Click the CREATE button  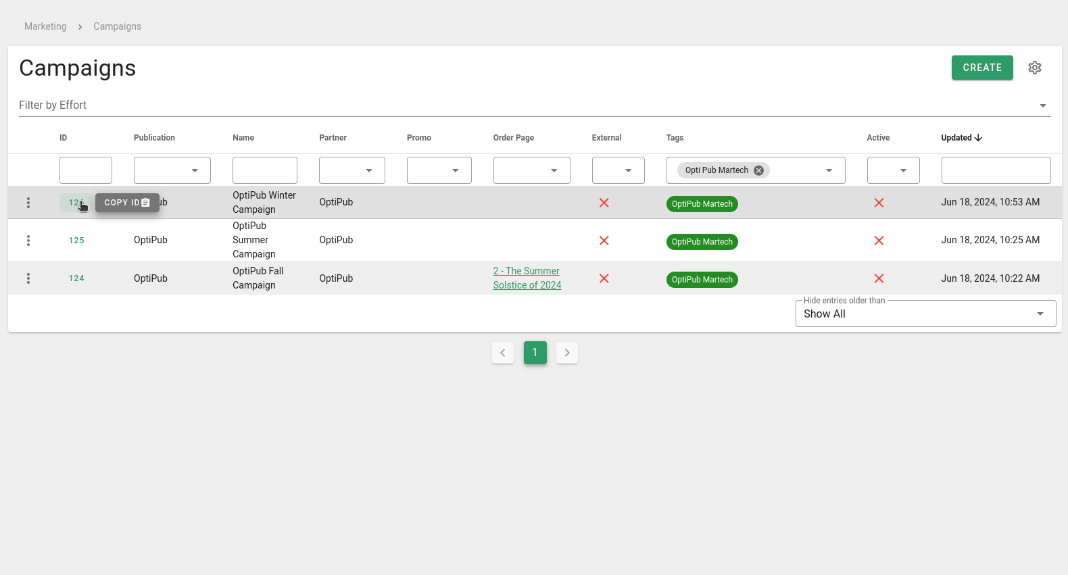(982, 68)
